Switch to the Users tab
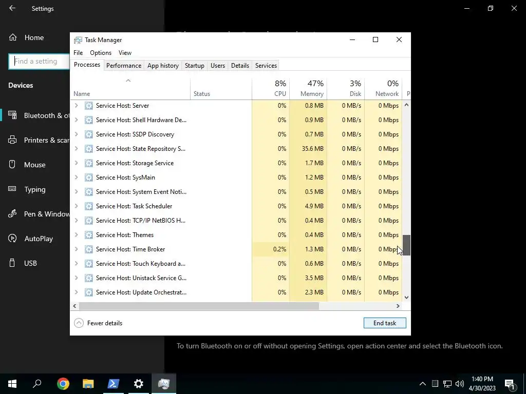This screenshot has width=526, height=394. coord(218,66)
